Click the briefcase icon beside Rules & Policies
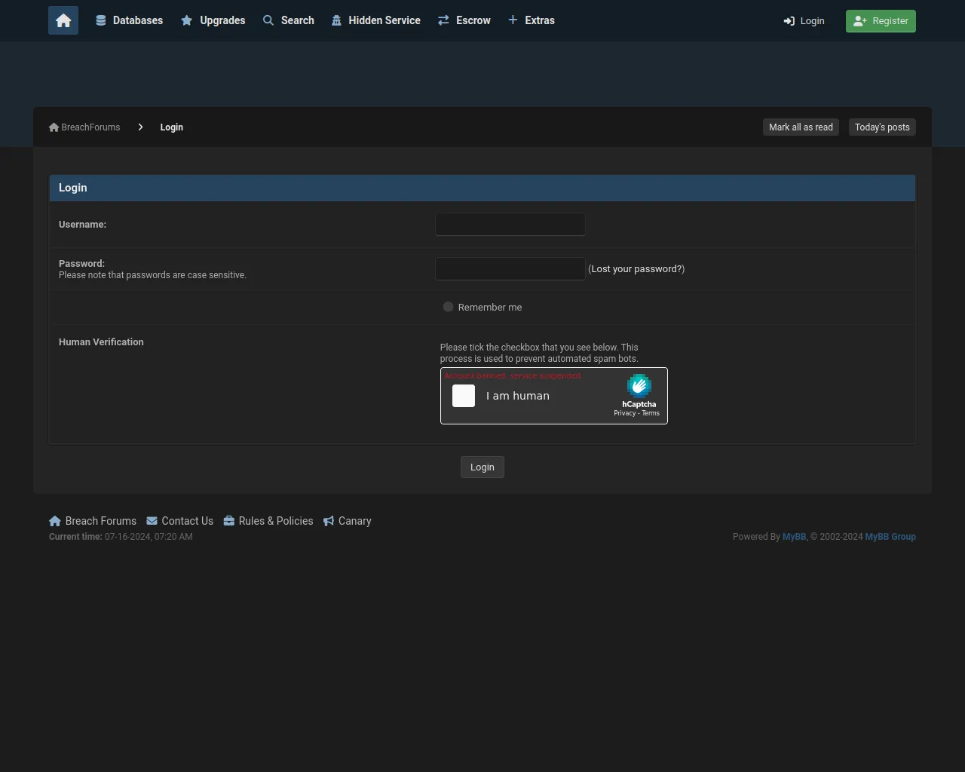This screenshot has width=965, height=772. coord(229,521)
